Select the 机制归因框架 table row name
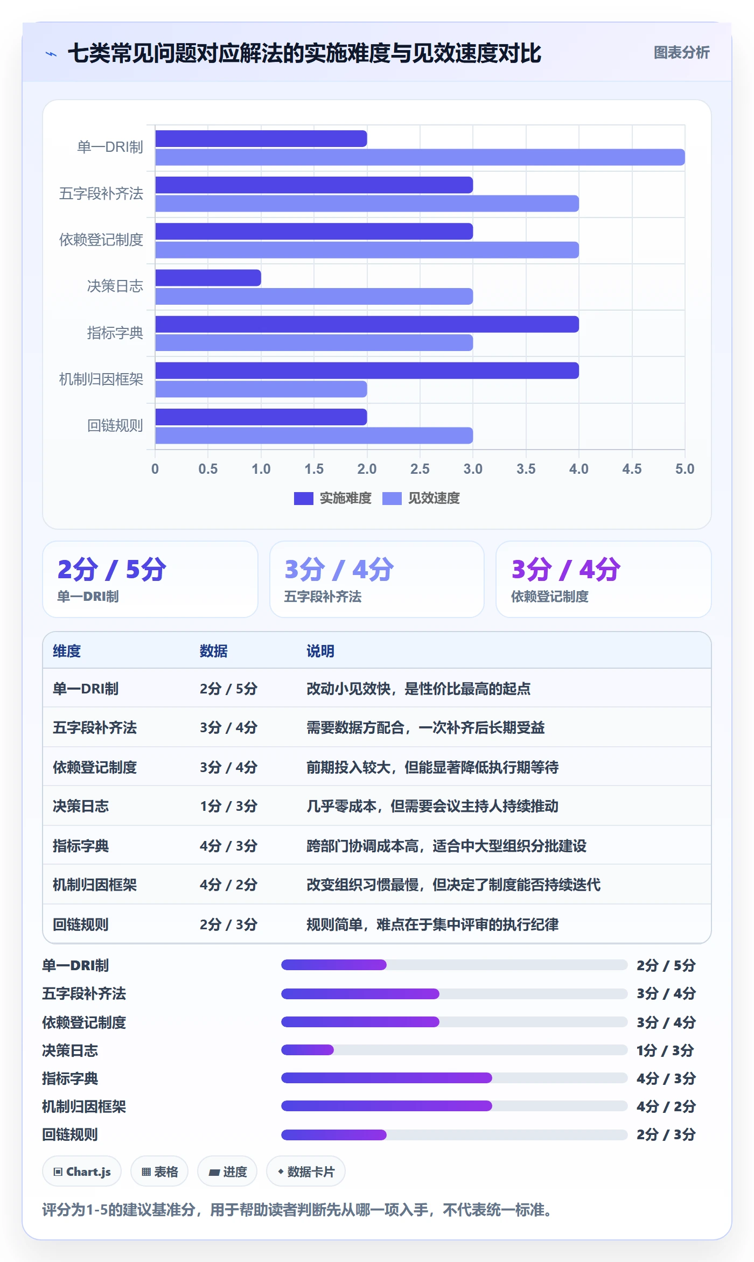754x1262 pixels. pyautogui.click(x=95, y=885)
